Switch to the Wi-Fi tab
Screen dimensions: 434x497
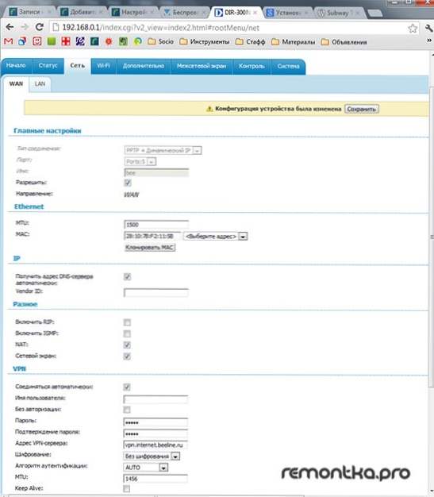point(104,66)
